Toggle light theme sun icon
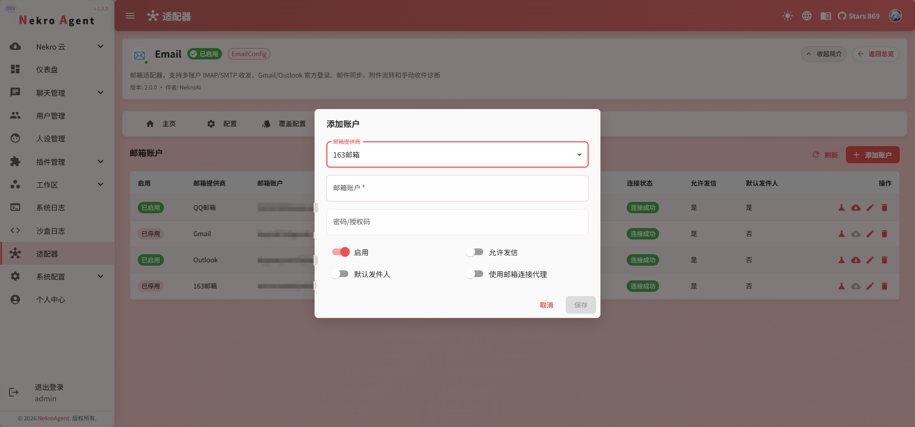Viewport: 915px width, 427px height. point(788,16)
